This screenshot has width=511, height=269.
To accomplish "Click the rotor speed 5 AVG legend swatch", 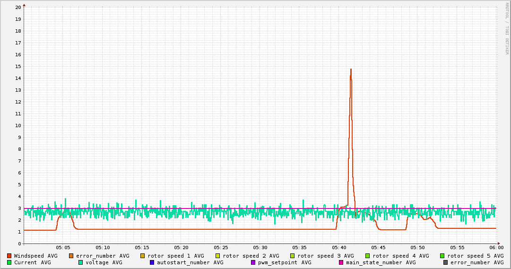I will pyautogui.click(x=442, y=256).
